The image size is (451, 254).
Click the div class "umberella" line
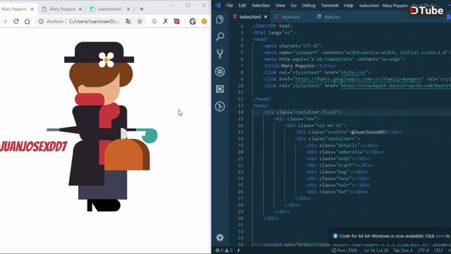(x=345, y=152)
